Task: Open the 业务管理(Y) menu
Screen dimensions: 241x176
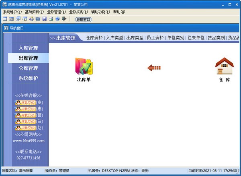Action: tap(56, 12)
